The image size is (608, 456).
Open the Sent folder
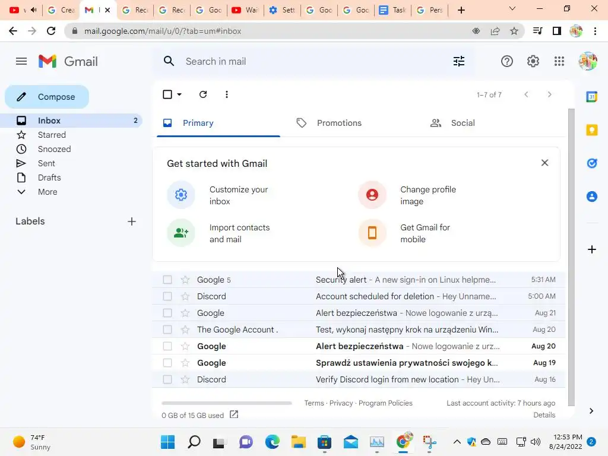pos(71,163)
